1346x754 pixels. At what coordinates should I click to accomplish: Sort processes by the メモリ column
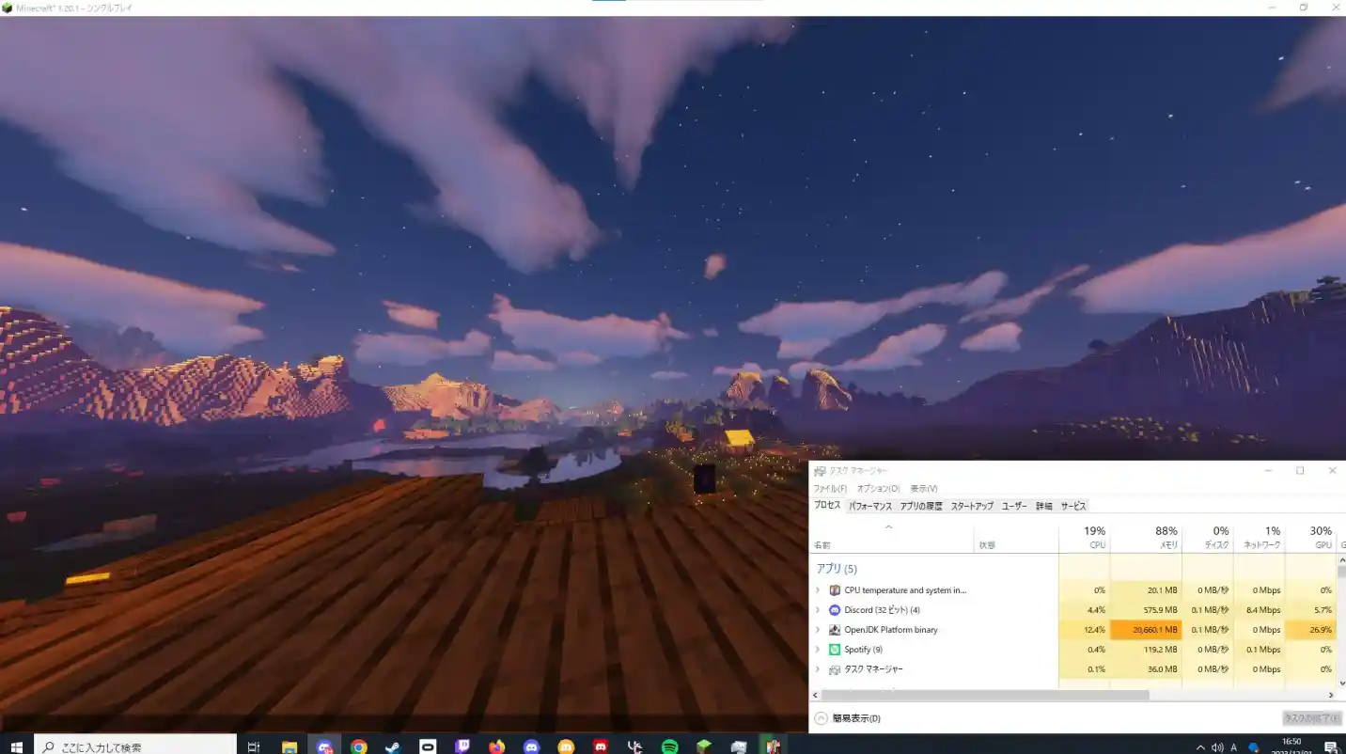click(1146, 538)
